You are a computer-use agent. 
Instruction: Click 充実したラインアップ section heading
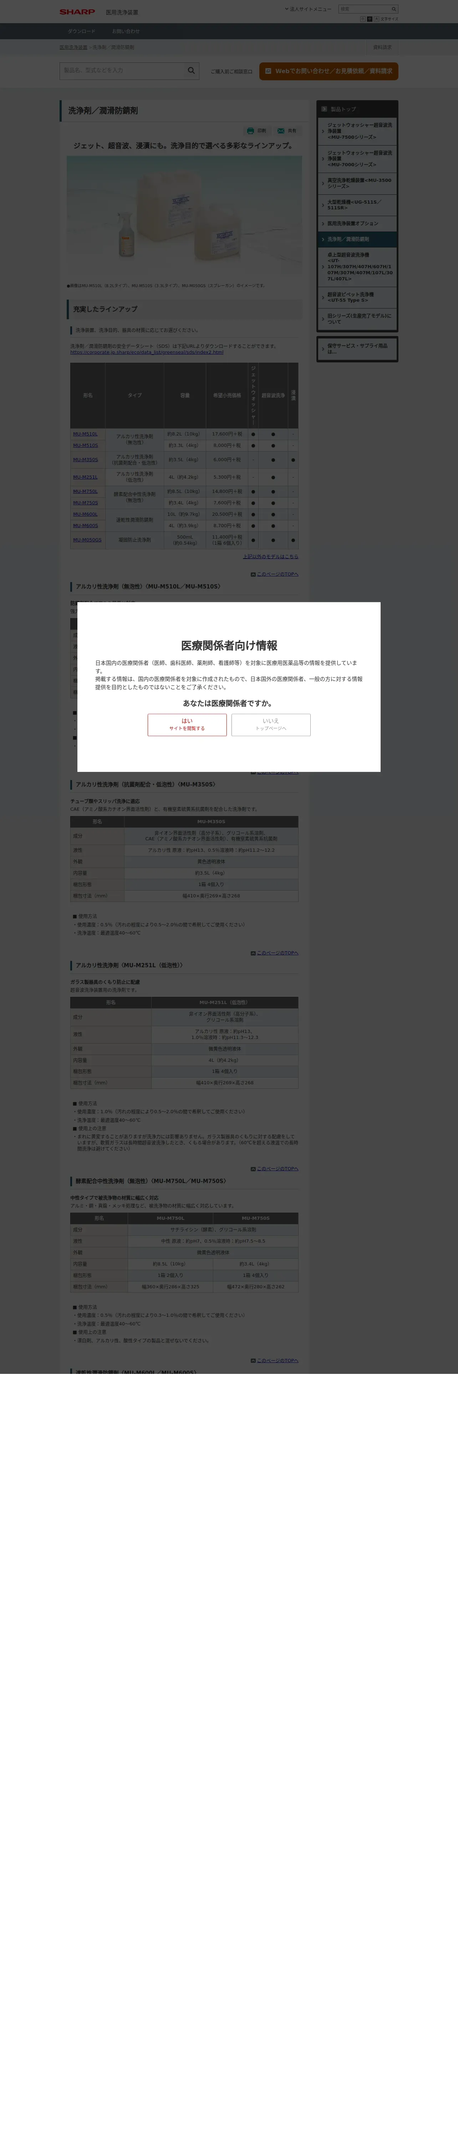(x=106, y=309)
